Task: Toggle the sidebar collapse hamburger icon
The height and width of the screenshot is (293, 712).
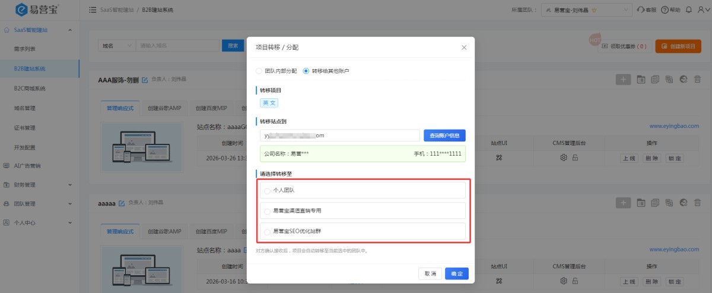Action: [93, 10]
